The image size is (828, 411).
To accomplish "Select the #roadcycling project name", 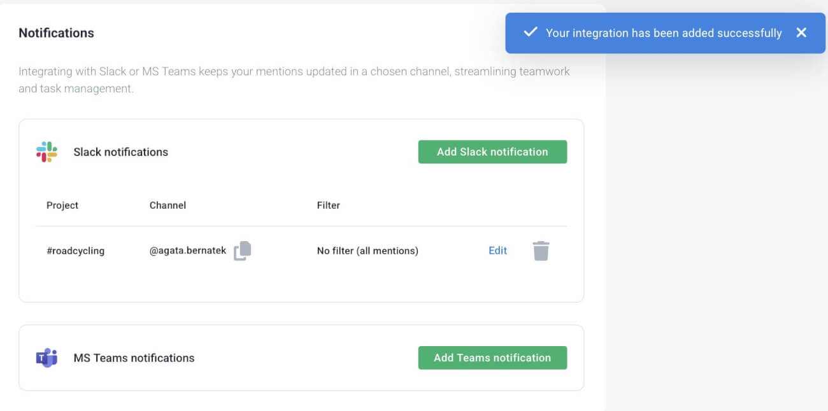I will click(75, 251).
